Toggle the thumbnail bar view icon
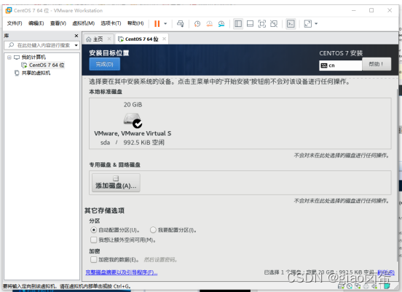This screenshot has height=292, width=402. coord(250,23)
